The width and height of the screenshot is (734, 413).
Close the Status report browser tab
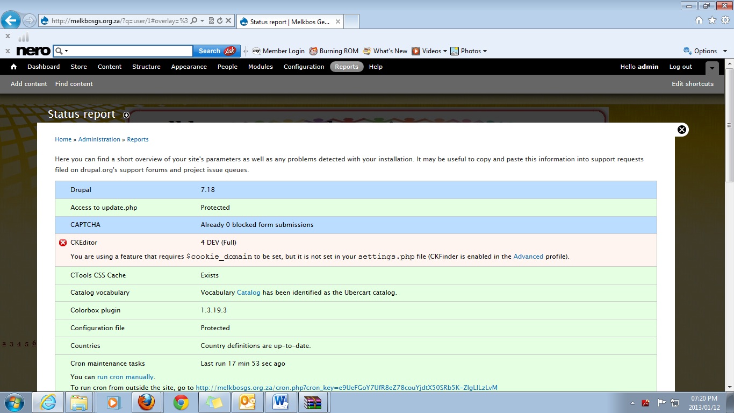(338, 22)
